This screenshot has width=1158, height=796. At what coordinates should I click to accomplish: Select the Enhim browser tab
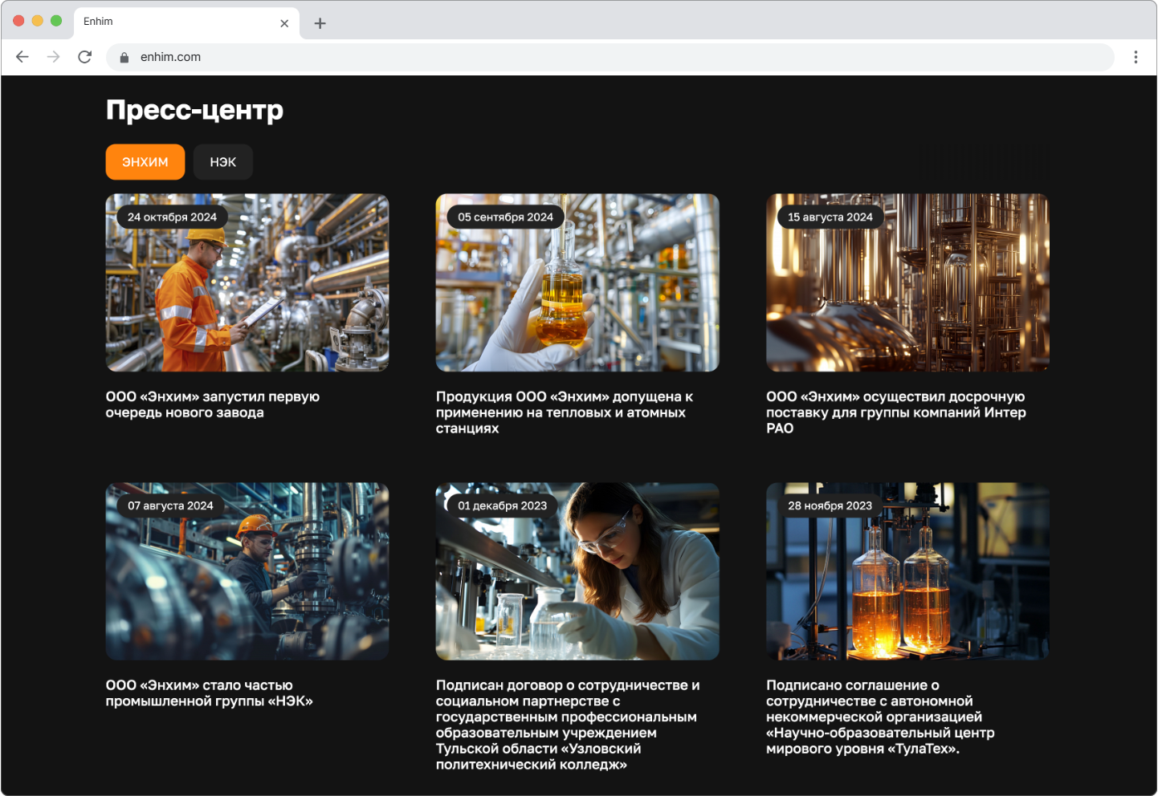(186, 22)
